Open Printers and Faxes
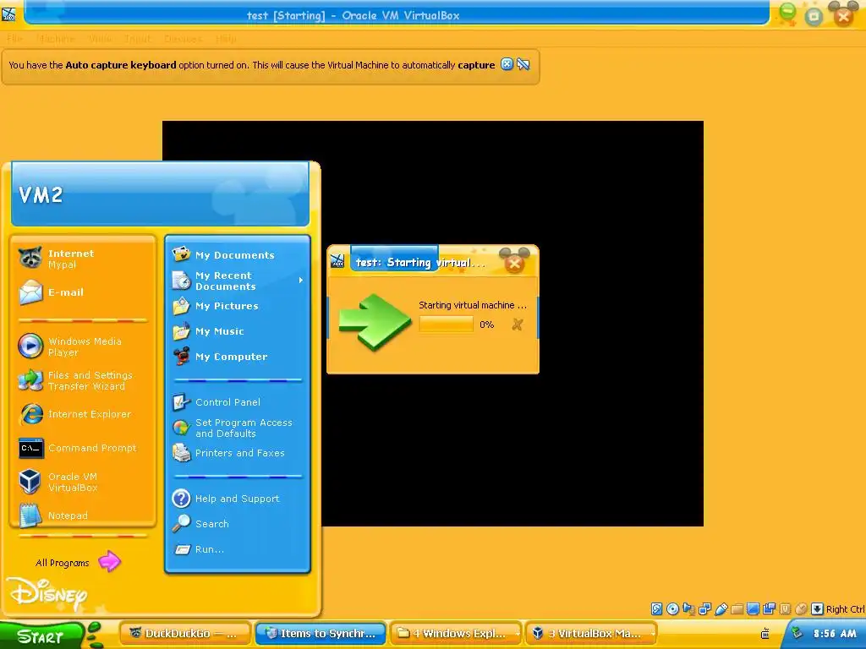 point(238,453)
